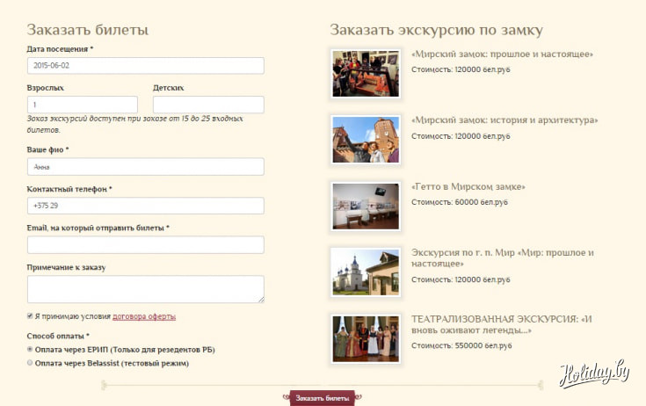Viewport: 646px width, 406px height.
Task: Select payment via ЕРИП radio button
Action: click(31, 349)
